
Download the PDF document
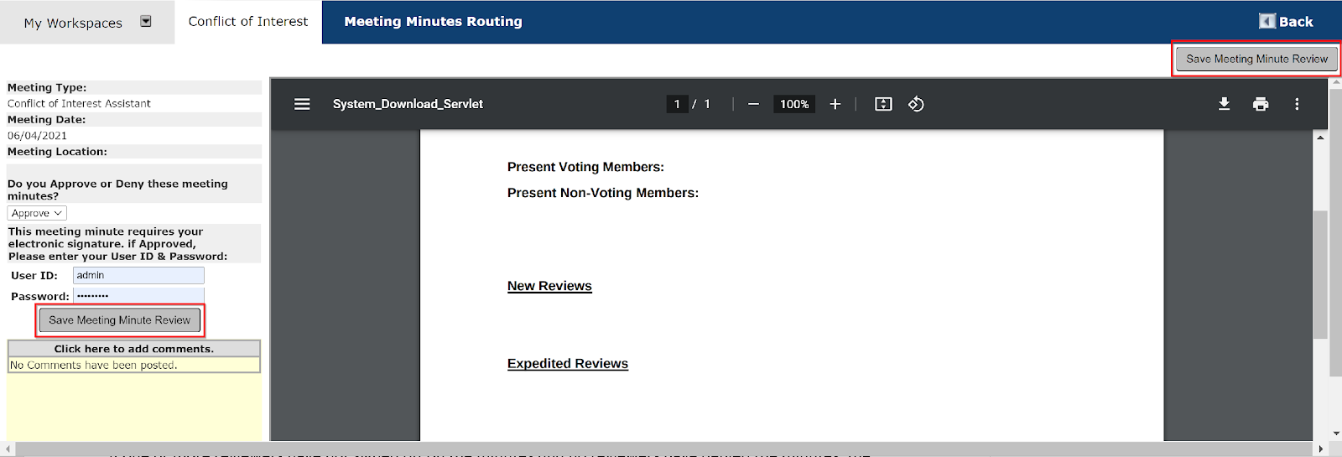tap(1224, 104)
